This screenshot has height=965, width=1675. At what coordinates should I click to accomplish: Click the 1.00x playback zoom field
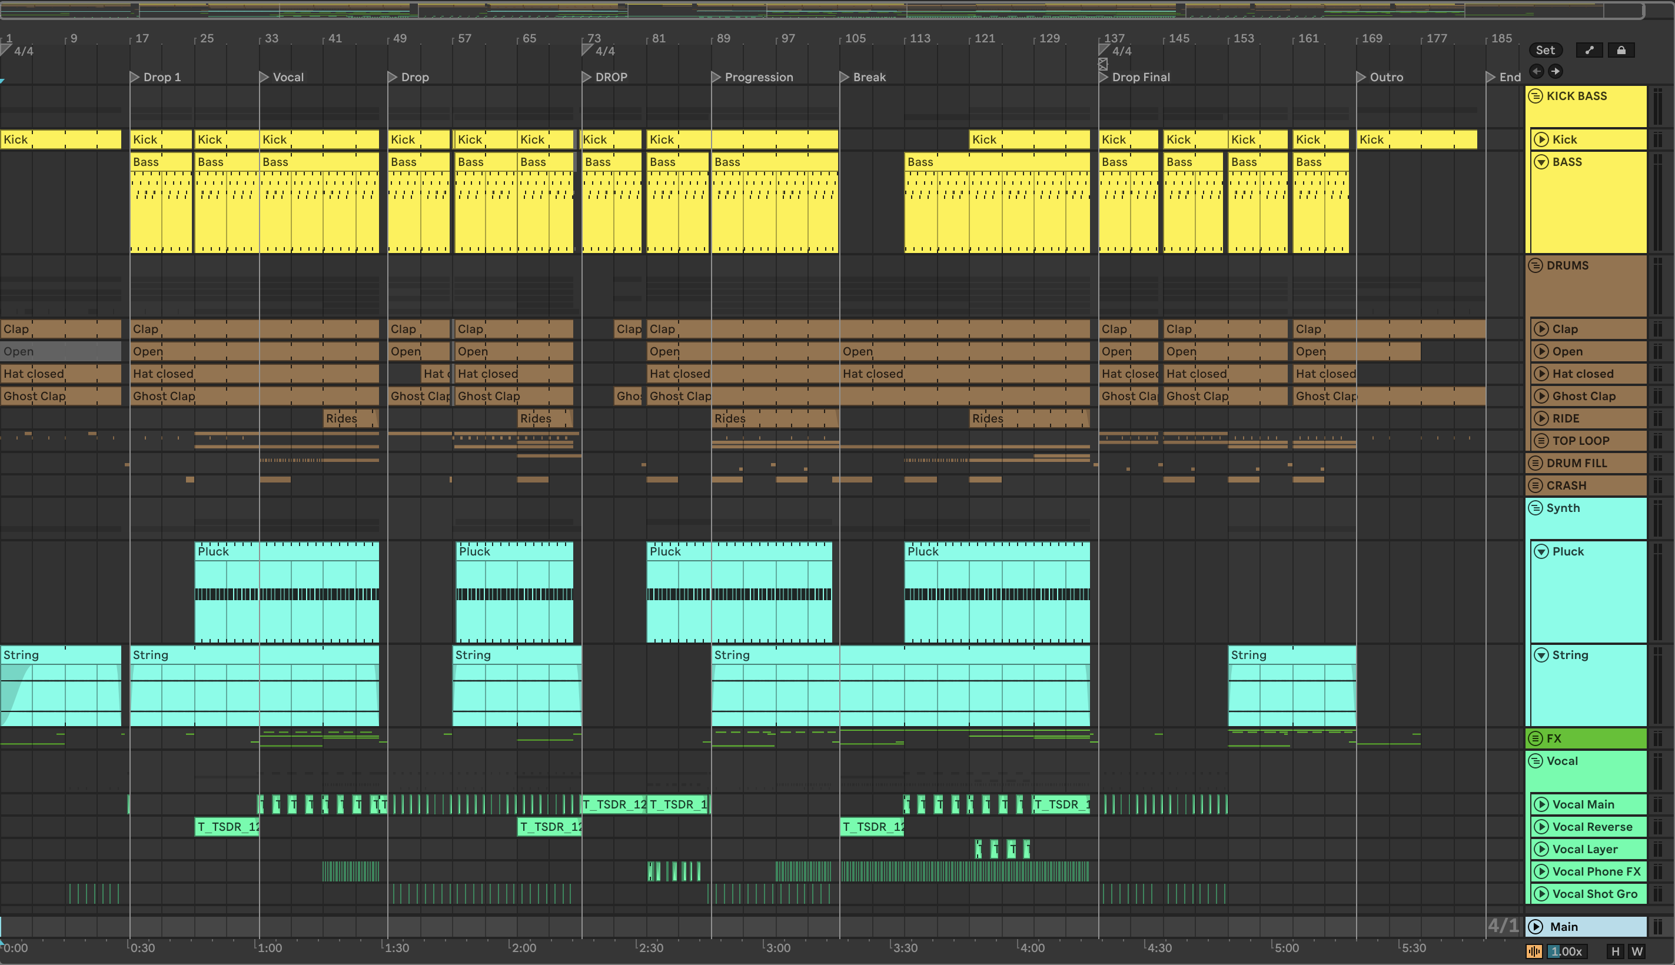1566,951
